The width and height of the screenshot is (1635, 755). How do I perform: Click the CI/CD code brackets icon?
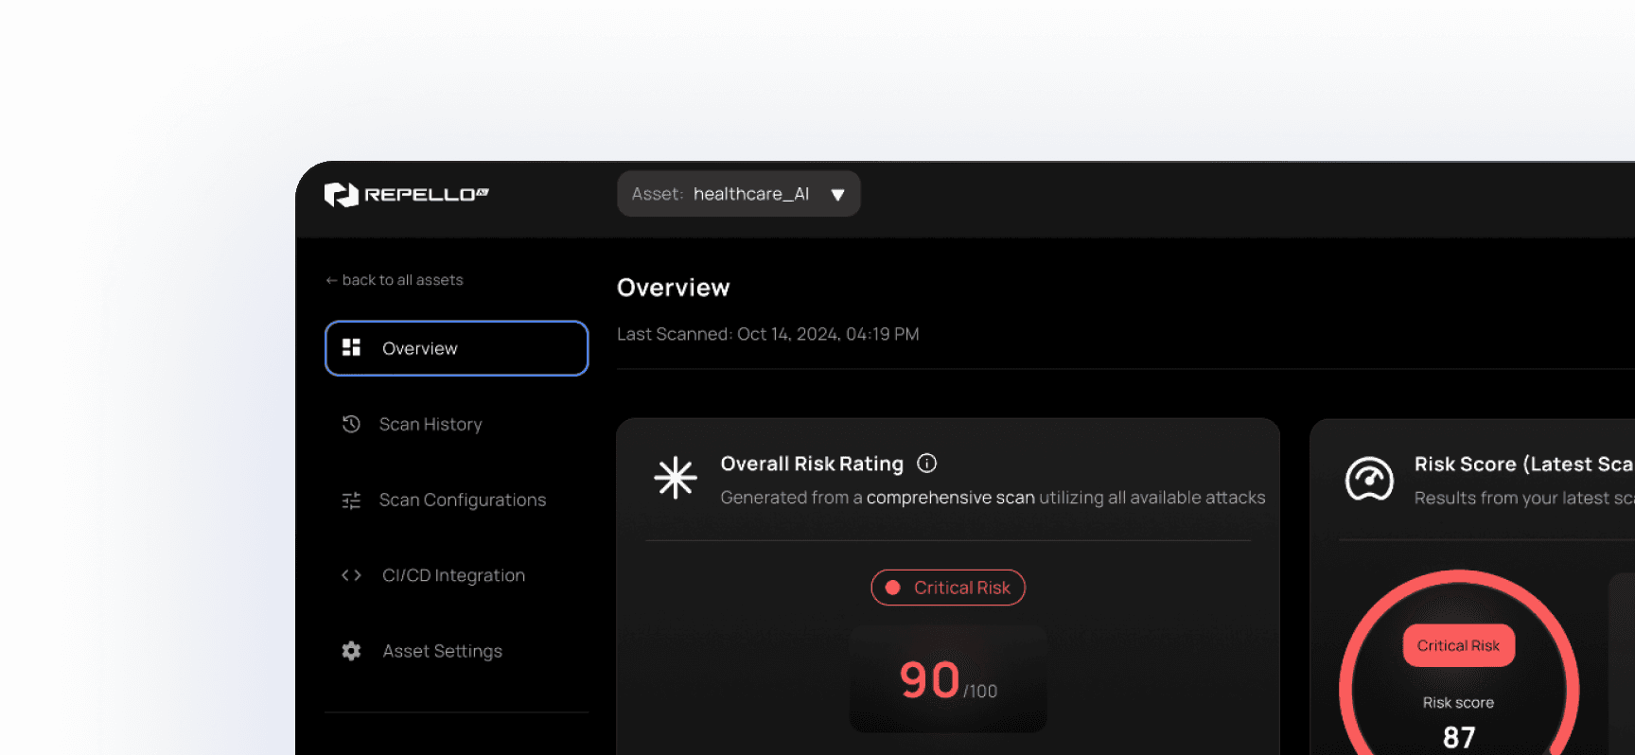pos(351,575)
